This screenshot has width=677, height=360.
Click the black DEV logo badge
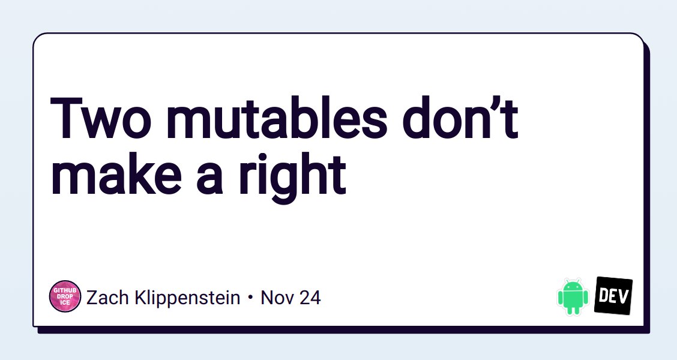point(613,296)
